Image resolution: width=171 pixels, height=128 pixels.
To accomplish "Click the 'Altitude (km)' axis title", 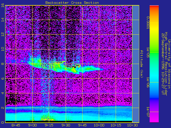I will pos(141,64).
